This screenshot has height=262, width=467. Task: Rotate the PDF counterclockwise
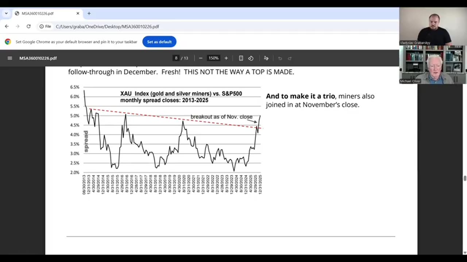251,58
